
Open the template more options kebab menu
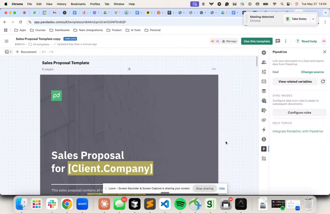click(x=286, y=41)
